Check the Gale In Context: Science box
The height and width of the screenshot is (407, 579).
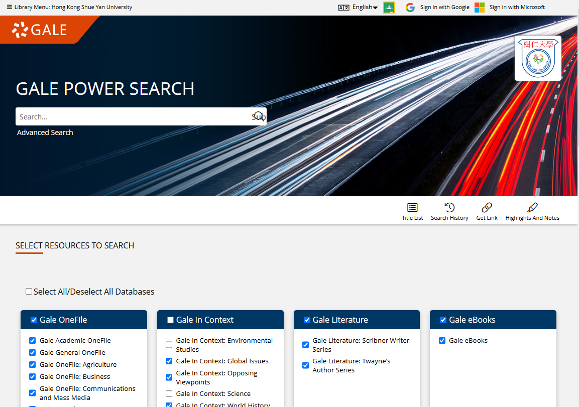tap(169, 394)
